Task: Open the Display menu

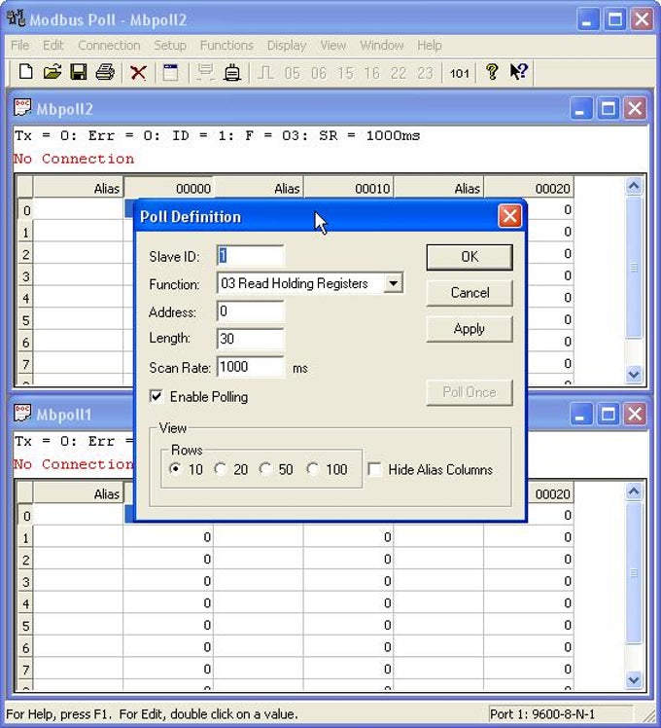Action: (x=287, y=45)
